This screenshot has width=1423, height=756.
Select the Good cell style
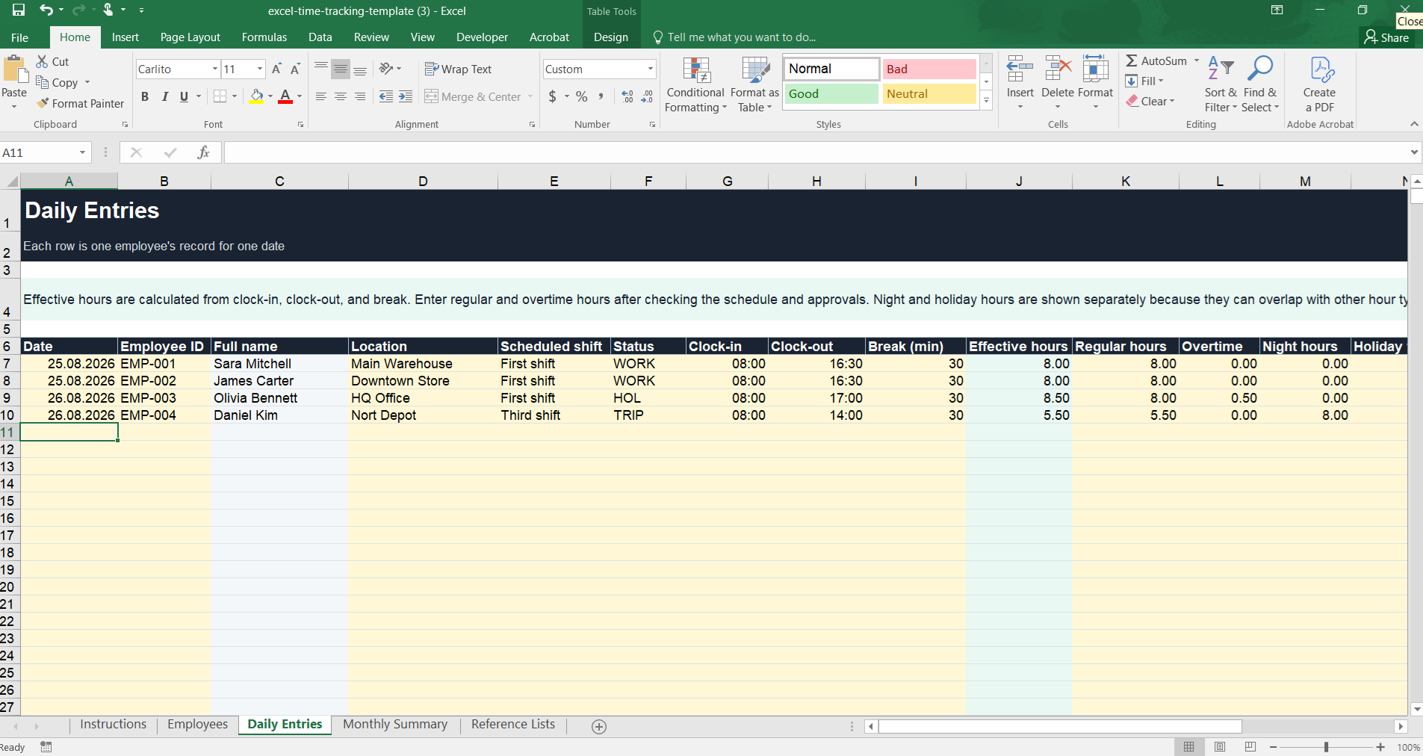tap(831, 93)
